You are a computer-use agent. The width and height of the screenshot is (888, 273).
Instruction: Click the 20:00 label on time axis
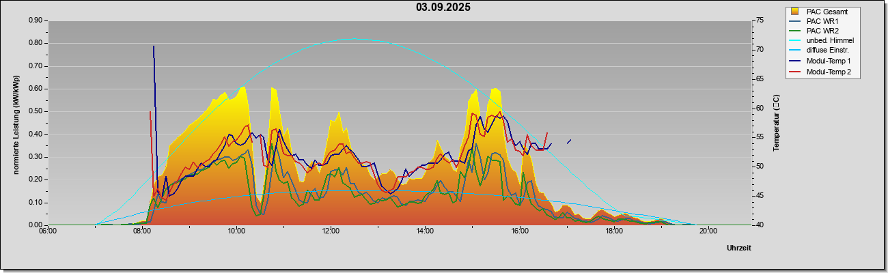pos(708,231)
